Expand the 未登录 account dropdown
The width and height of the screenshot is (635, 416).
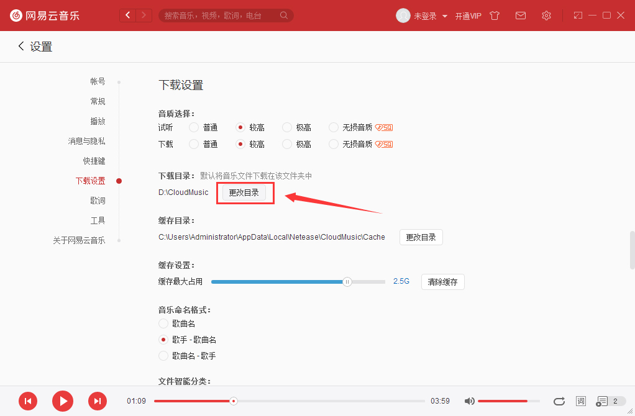pos(426,16)
